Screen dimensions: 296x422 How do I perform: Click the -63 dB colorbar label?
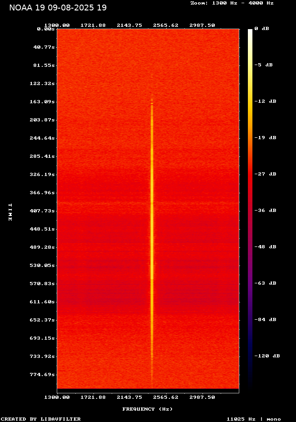pyautogui.click(x=266, y=283)
